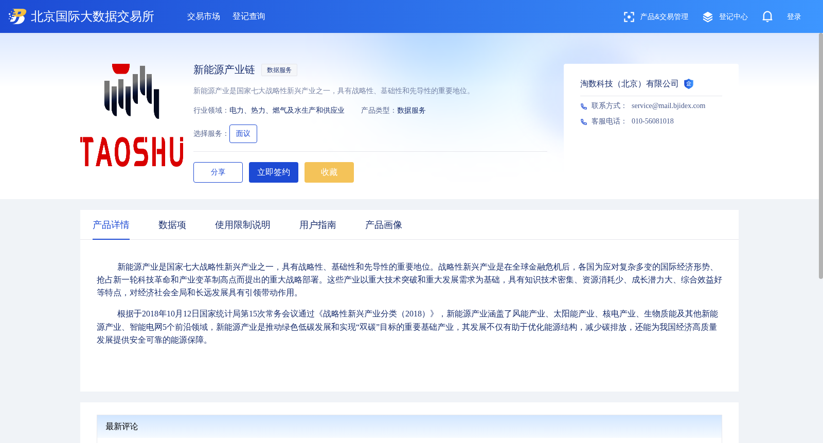
Task: Open 交易市场 in the top navigation
Action: point(204,16)
